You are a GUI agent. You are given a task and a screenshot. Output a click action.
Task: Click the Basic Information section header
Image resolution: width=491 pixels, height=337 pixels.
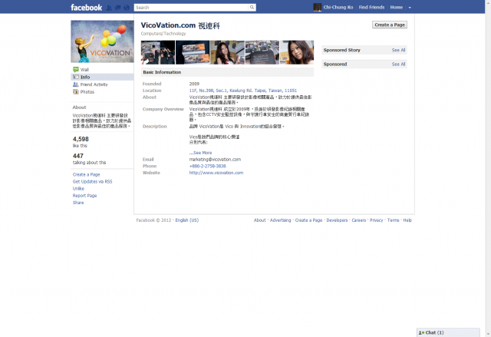pos(227,72)
